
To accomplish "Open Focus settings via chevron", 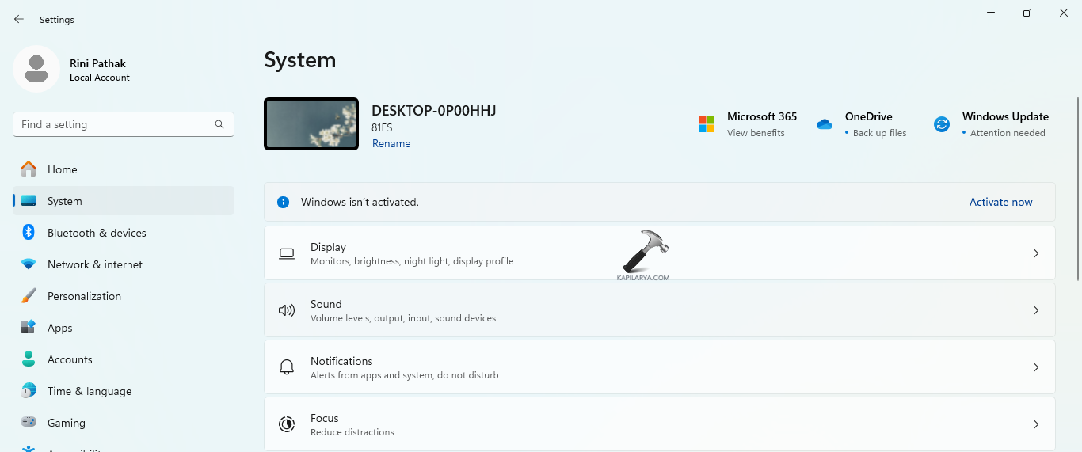I will click(1035, 424).
